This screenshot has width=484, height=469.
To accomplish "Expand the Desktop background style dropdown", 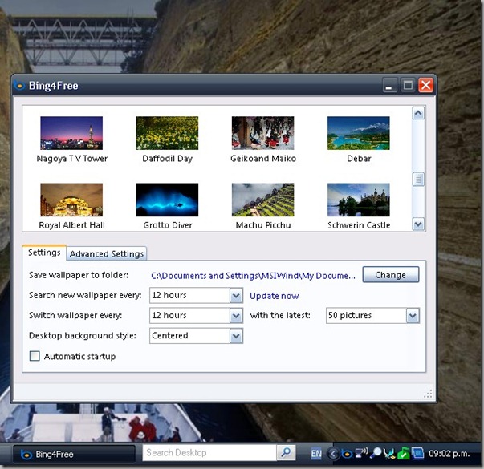I will pyautogui.click(x=236, y=336).
